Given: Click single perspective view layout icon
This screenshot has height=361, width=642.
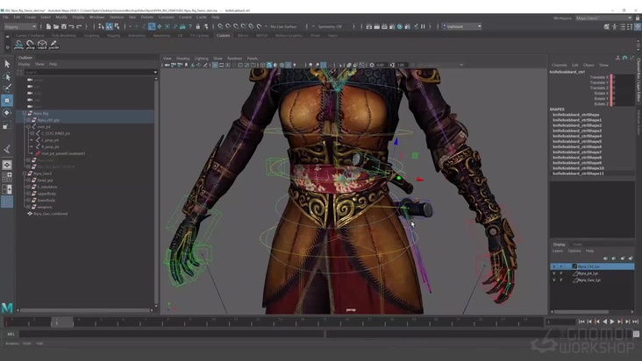Looking at the screenshot, I should pos(7,165).
